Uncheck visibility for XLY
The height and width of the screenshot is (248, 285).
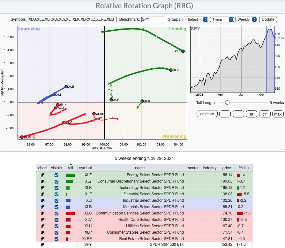coord(56,182)
